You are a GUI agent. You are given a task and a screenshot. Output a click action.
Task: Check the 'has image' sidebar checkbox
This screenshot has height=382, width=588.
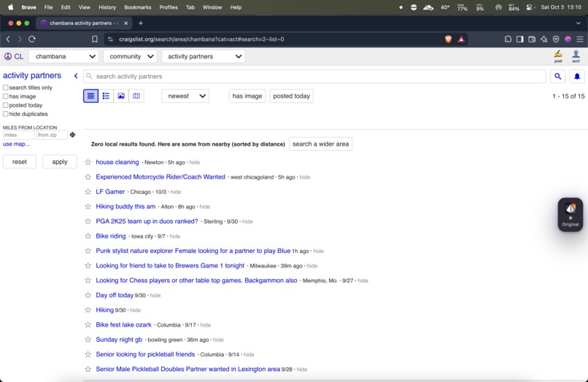tap(6, 96)
